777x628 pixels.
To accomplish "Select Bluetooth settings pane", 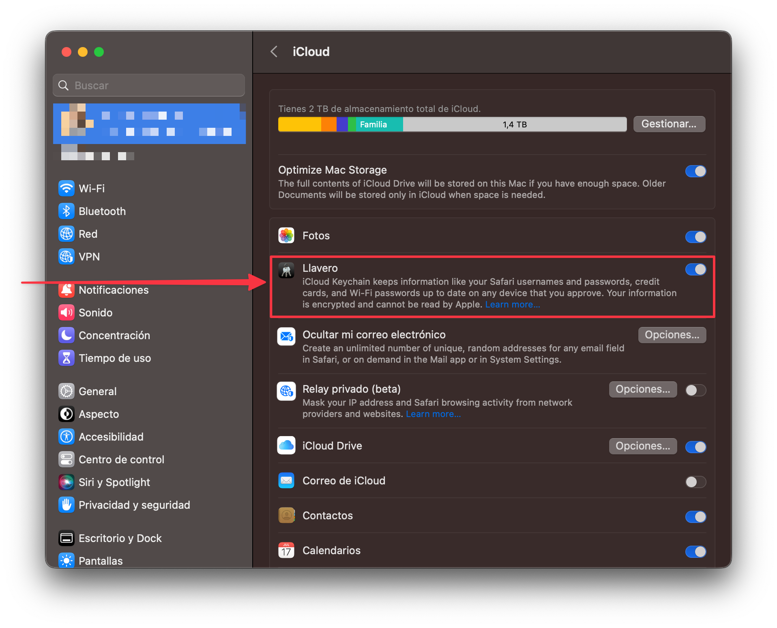I will (149, 211).
